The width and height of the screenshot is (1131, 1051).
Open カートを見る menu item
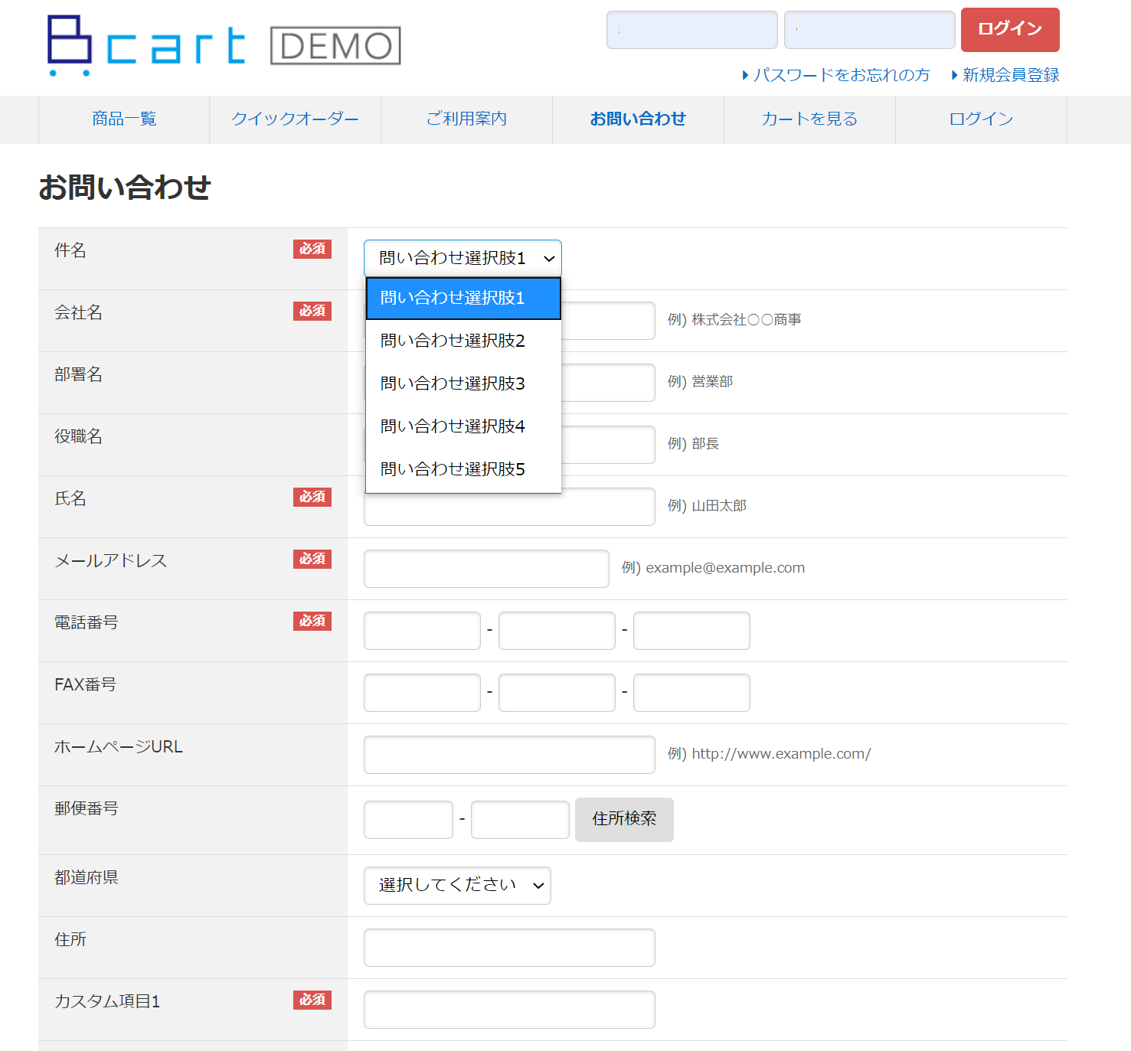(x=810, y=119)
